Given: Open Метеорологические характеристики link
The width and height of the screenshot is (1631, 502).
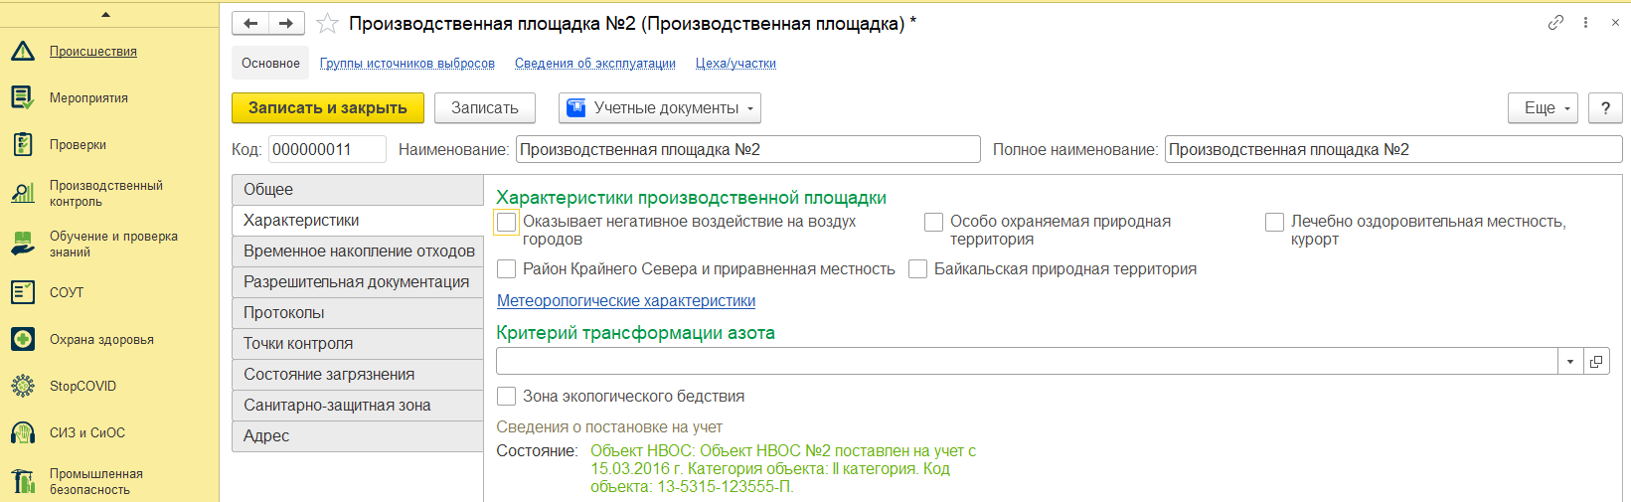Looking at the screenshot, I should (626, 300).
